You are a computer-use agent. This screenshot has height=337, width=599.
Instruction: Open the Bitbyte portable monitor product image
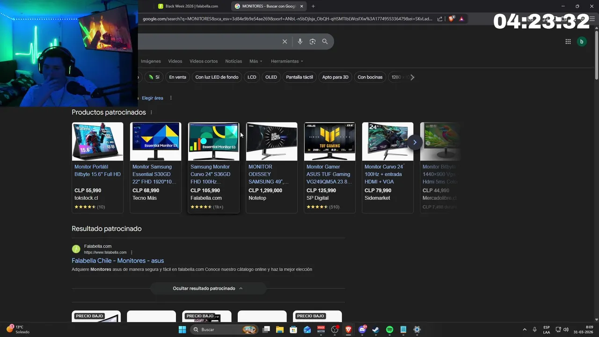click(97, 141)
